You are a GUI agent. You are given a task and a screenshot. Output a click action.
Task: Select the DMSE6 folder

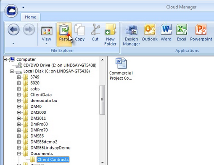point(37,136)
